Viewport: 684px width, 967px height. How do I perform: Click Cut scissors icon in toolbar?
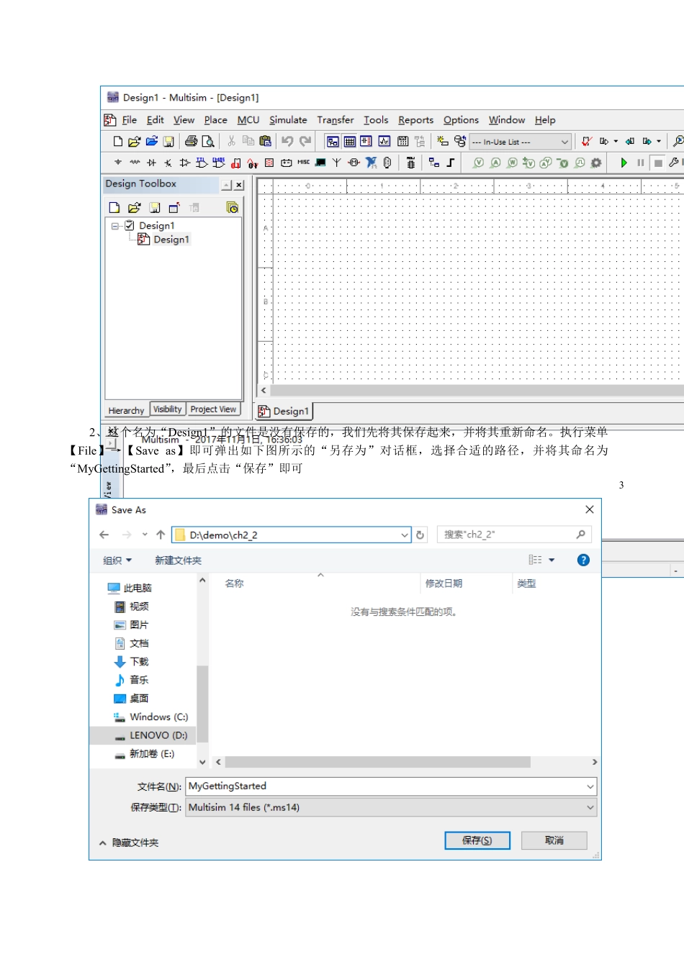(232, 142)
